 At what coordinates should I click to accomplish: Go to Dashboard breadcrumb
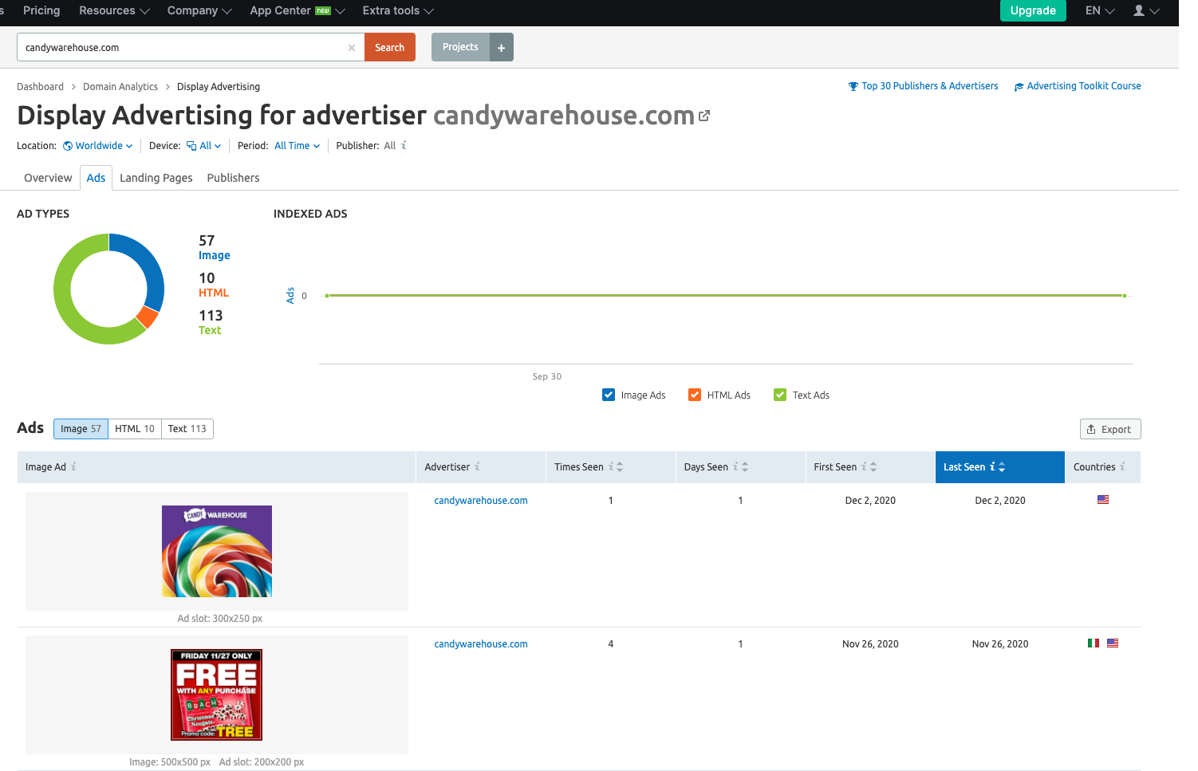[40, 87]
